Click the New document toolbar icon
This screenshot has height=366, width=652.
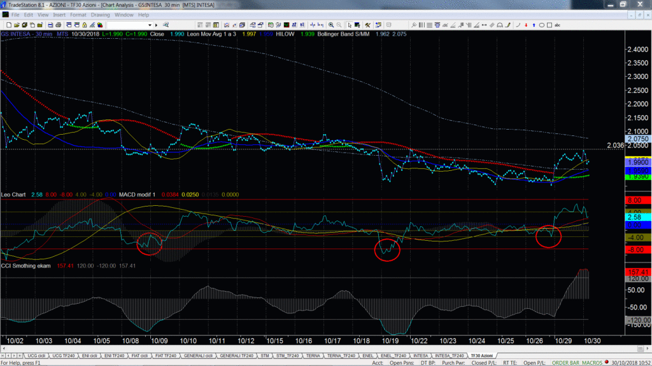(9, 25)
